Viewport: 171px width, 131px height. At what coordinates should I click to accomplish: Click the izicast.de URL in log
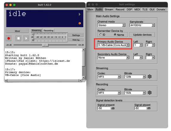point(54,61)
